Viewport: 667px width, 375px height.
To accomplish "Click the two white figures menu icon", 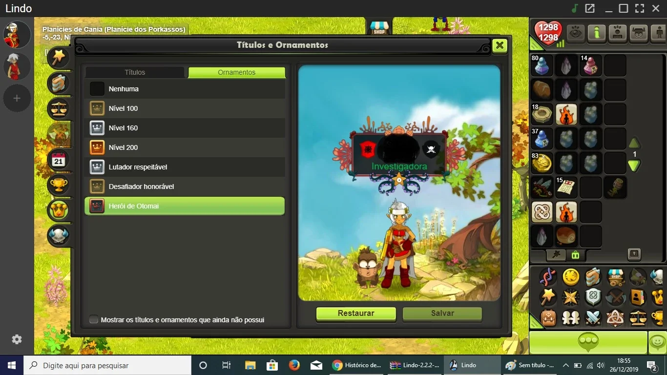I will 570,318.
